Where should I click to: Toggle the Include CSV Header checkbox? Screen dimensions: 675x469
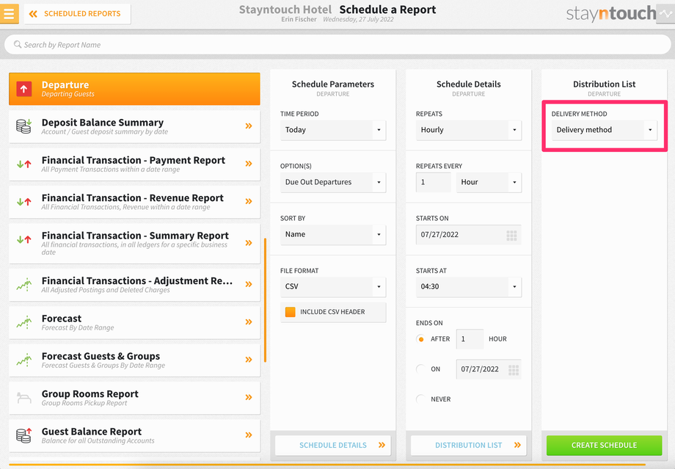tap(291, 312)
